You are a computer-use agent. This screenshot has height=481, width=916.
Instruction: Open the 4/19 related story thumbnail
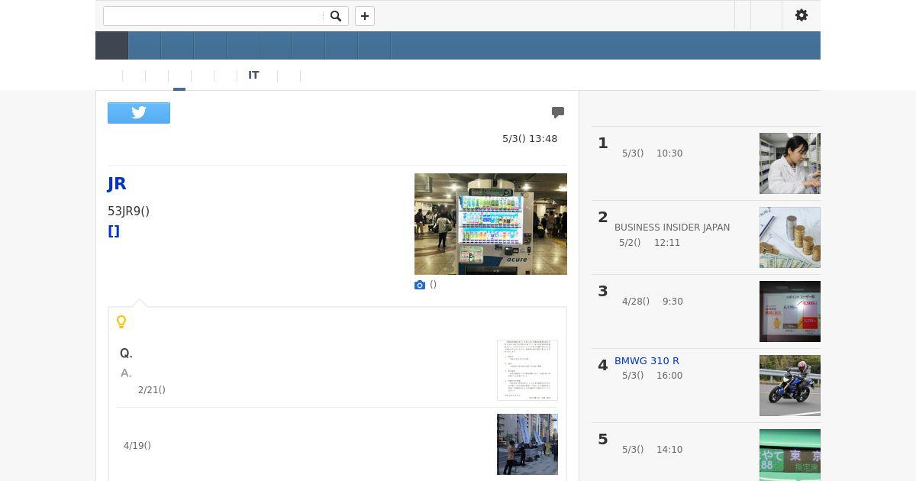[x=527, y=444]
